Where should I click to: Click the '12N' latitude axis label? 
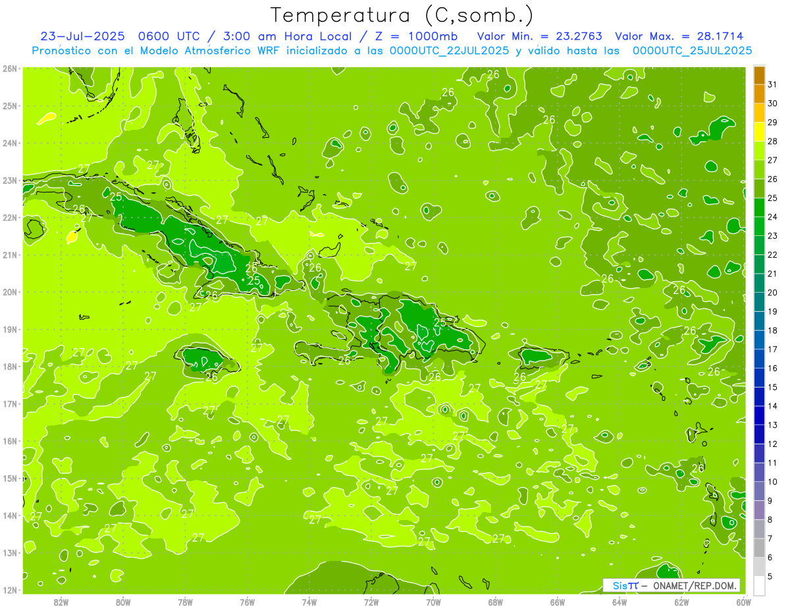tap(10, 590)
